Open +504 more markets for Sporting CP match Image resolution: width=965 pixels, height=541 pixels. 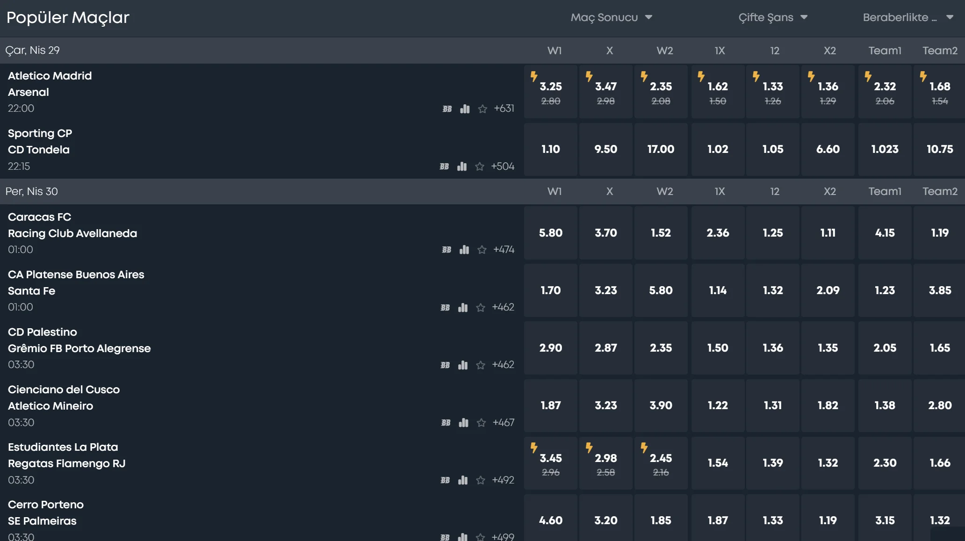(x=503, y=166)
